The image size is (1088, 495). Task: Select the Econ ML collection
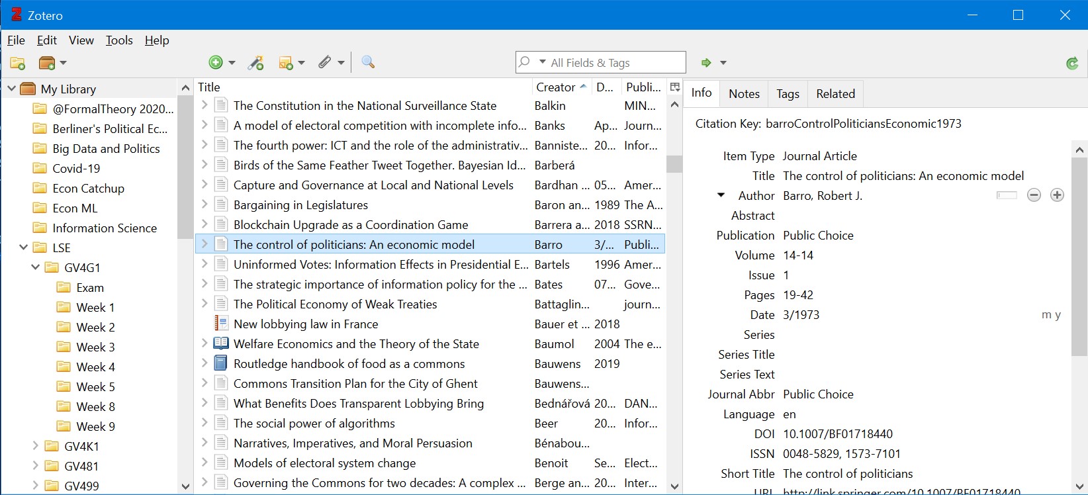pos(75,208)
